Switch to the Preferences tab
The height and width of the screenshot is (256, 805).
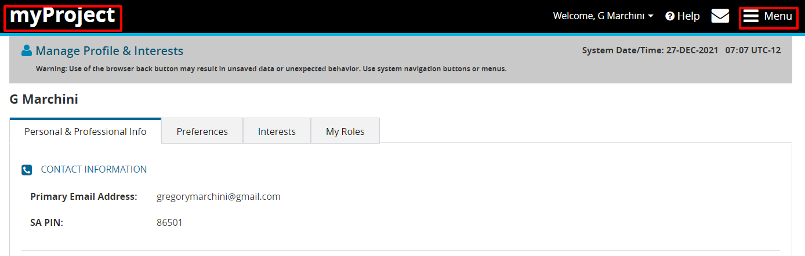pyautogui.click(x=202, y=131)
